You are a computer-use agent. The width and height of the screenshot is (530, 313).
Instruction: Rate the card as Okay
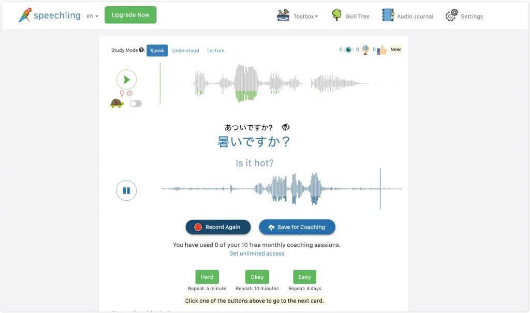pos(257,277)
